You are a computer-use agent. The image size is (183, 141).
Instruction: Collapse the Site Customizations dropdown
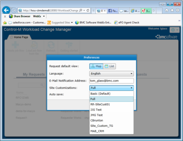(x=112, y=88)
